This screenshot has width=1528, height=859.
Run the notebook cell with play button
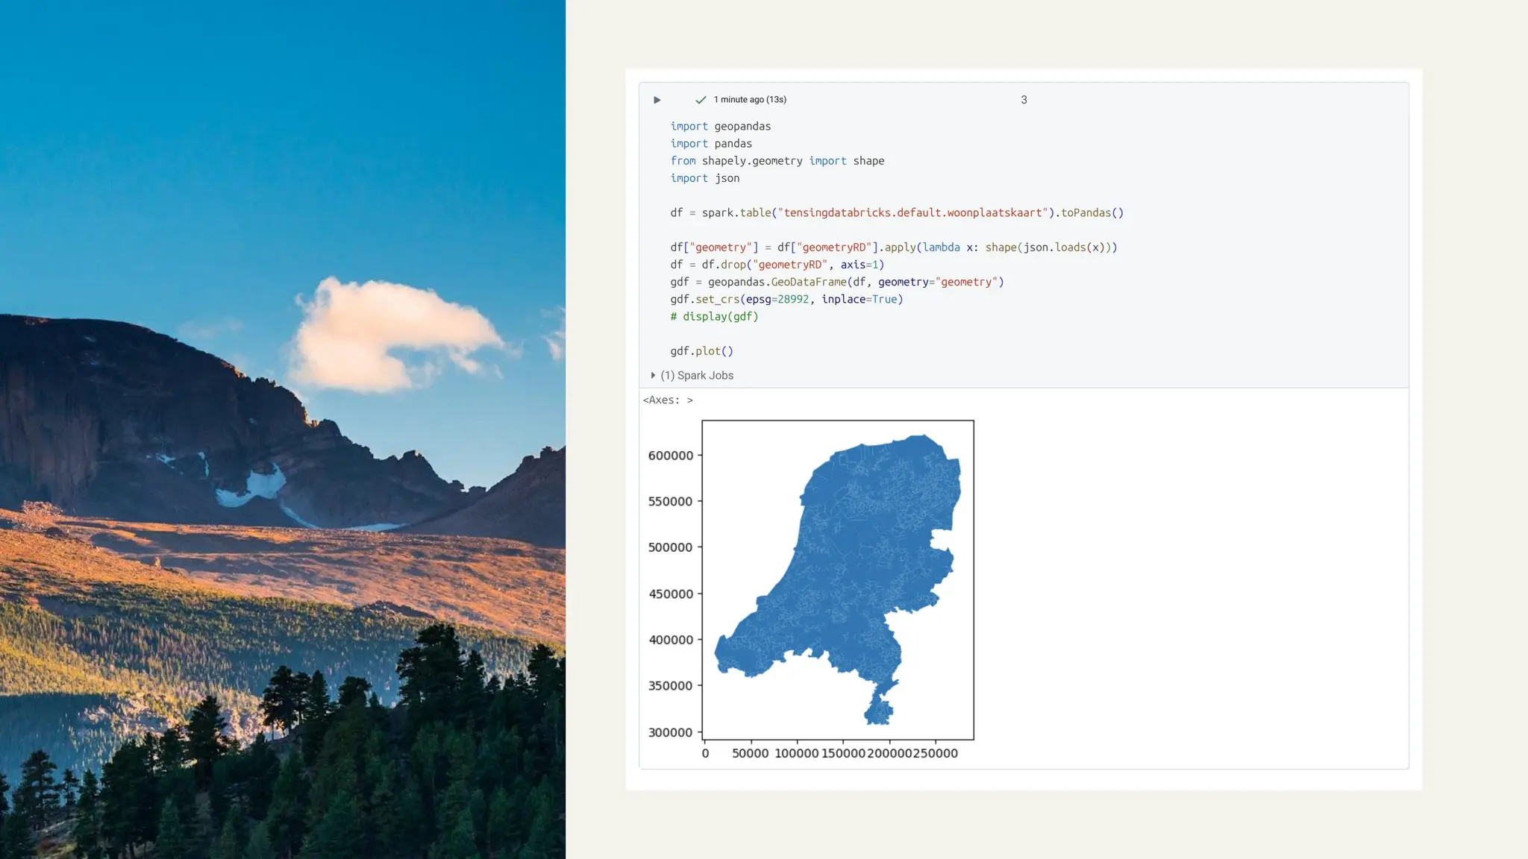(657, 100)
